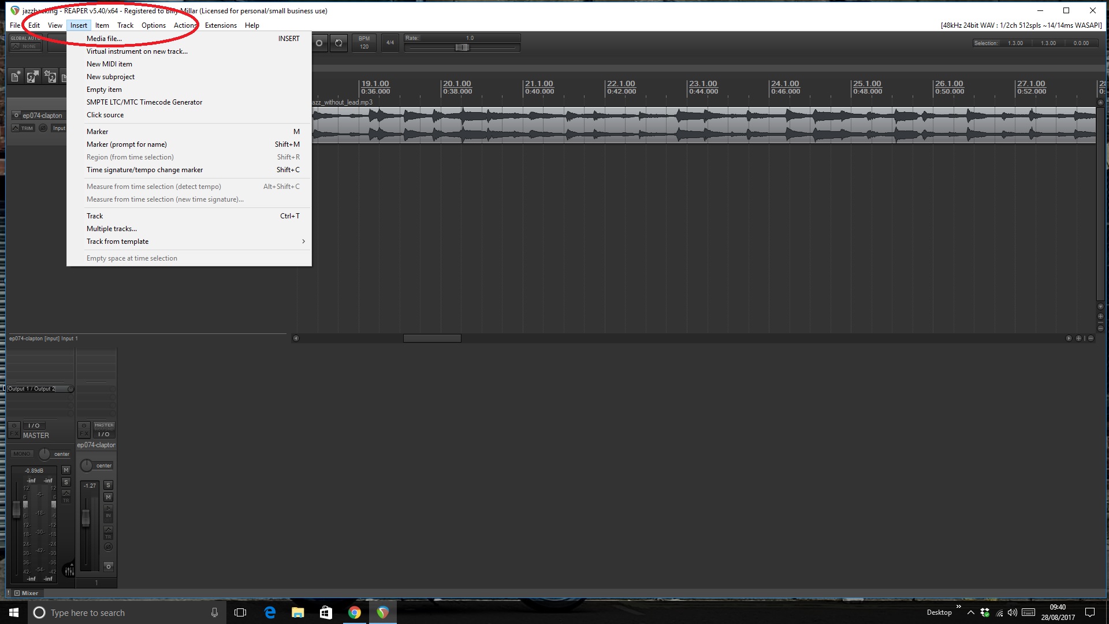The height and width of the screenshot is (624, 1109).
Task: Click the arrange view horizontal scrollbar thumb
Action: click(431, 339)
